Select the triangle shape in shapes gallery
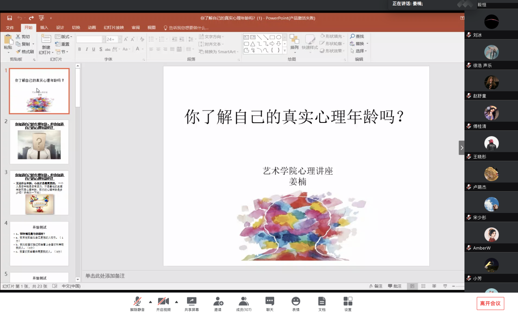The height and width of the screenshot is (314, 518). (x=253, y=43)
